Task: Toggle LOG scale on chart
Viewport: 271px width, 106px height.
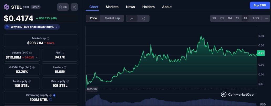Action: tap(256, 18)
